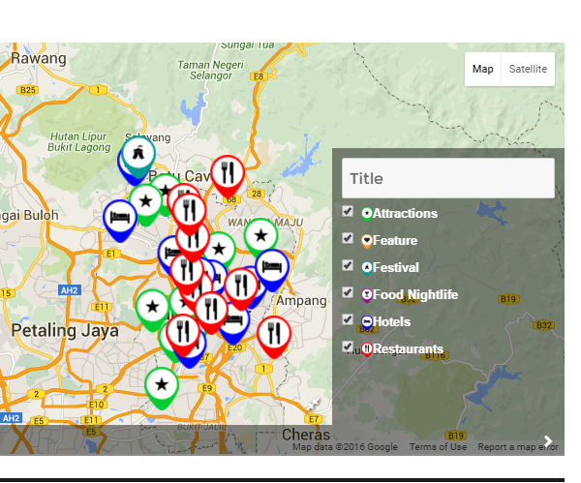
Task: Click the collapse map arrows icon
Action: [314, 404]
